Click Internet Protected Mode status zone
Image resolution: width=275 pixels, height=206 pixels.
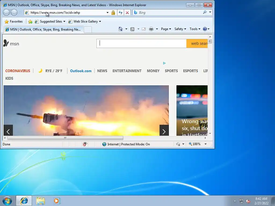click(126, 144)
